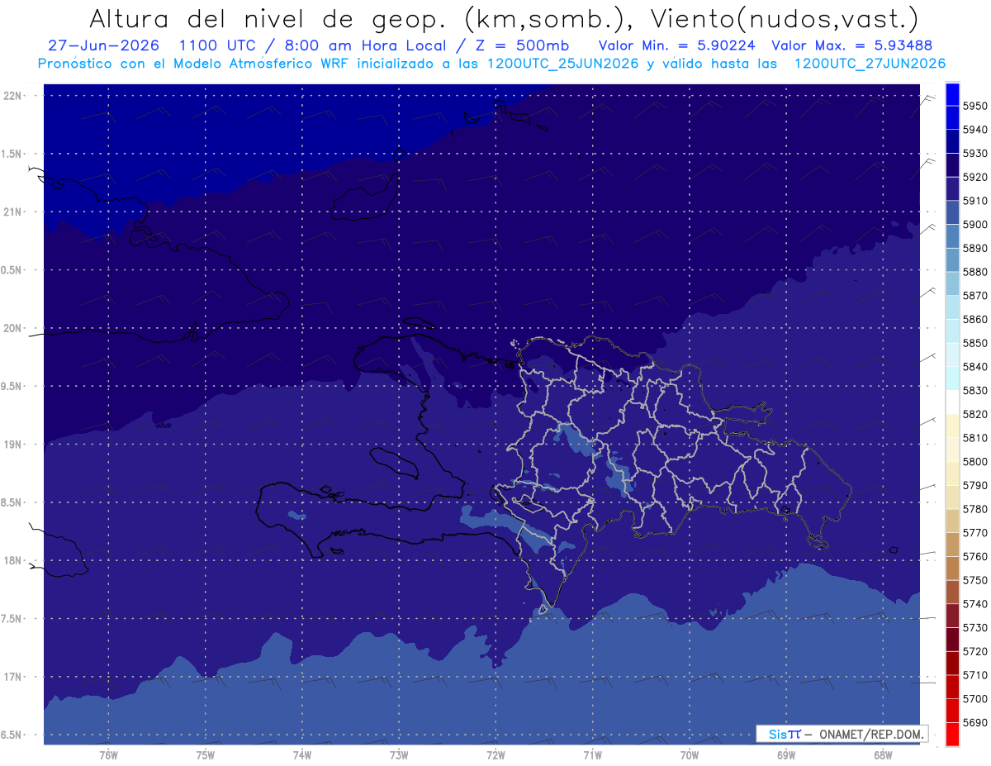Click the 'SisTT - ONAMET/REP.DOM.' credit box
991x766 pixels.
[x=842, y=734]
